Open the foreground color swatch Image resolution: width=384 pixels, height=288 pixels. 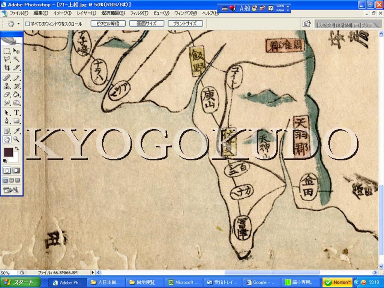(8, 152)
